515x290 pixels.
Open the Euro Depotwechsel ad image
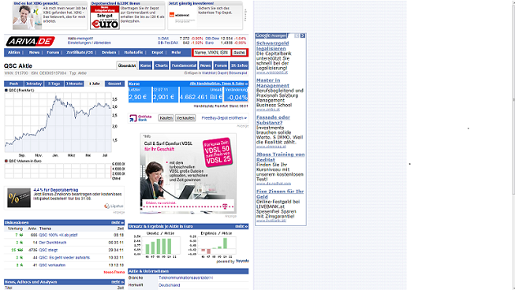[105, 17]
